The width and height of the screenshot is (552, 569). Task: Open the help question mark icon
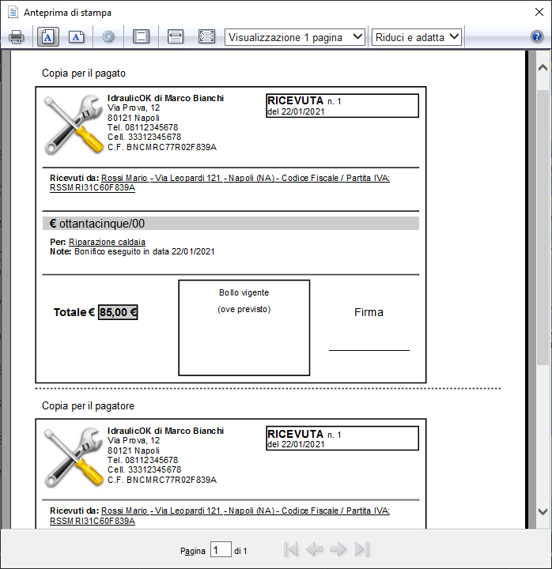pos(537,36)
